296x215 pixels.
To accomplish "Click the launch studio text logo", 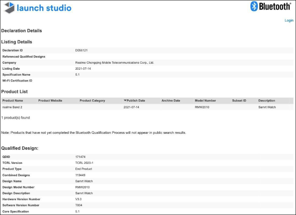I will click(x=44, y=8).
